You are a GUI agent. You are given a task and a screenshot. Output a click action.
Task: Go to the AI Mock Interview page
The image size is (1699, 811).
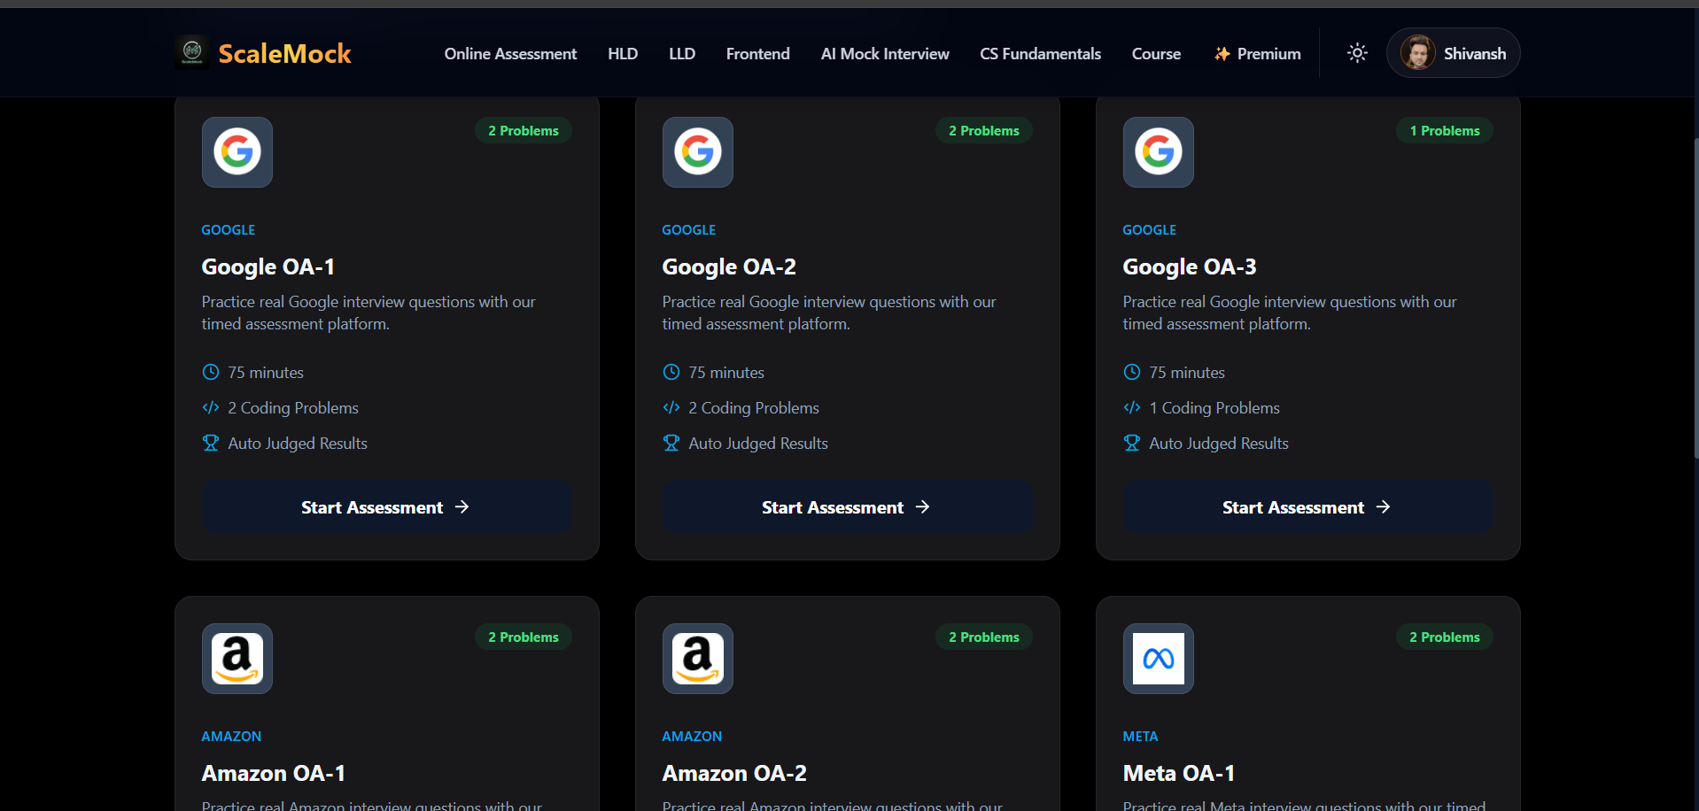(884, 54)
